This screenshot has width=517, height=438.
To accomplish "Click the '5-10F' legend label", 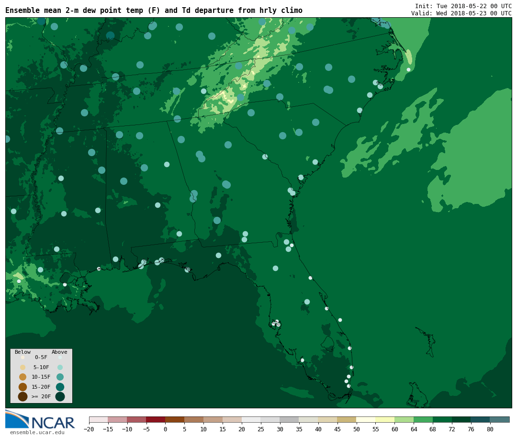I will pos(41,367).
